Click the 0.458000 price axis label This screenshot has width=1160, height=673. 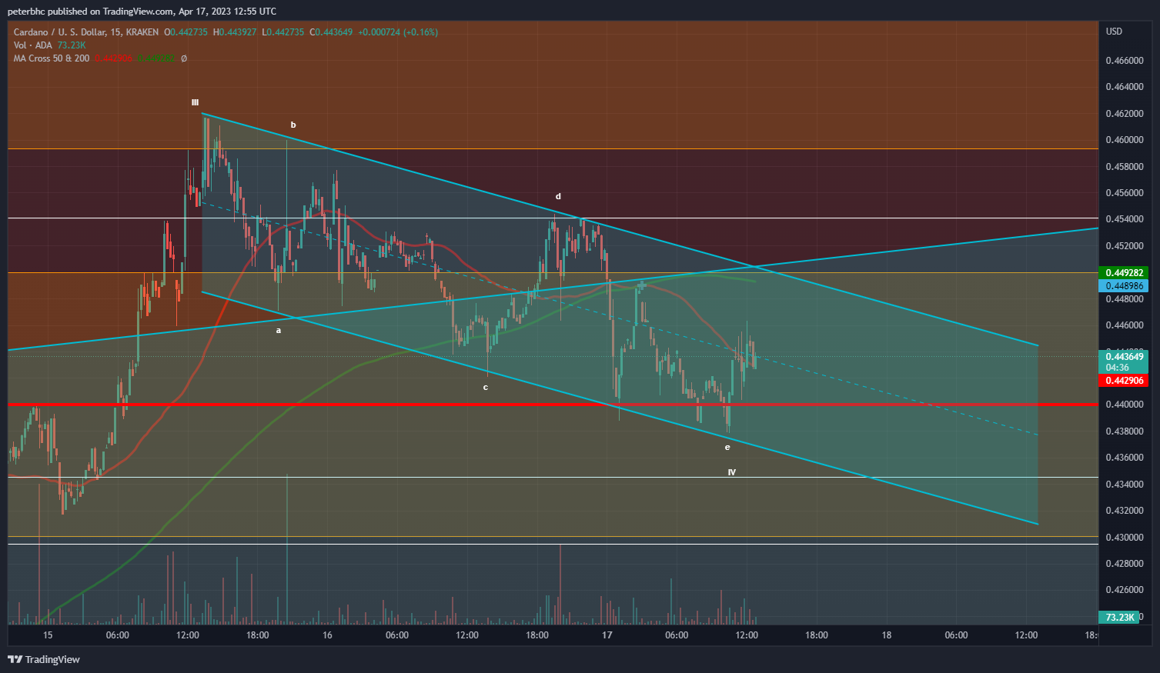click(x=1125, y=167)
